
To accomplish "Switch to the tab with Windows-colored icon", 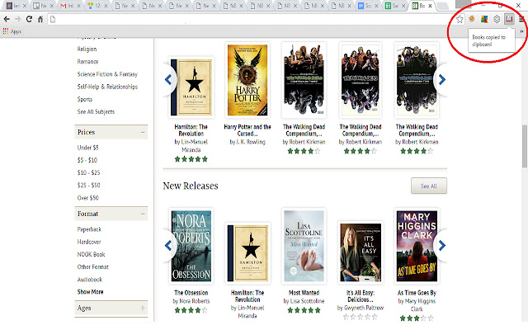I will 96,6.
